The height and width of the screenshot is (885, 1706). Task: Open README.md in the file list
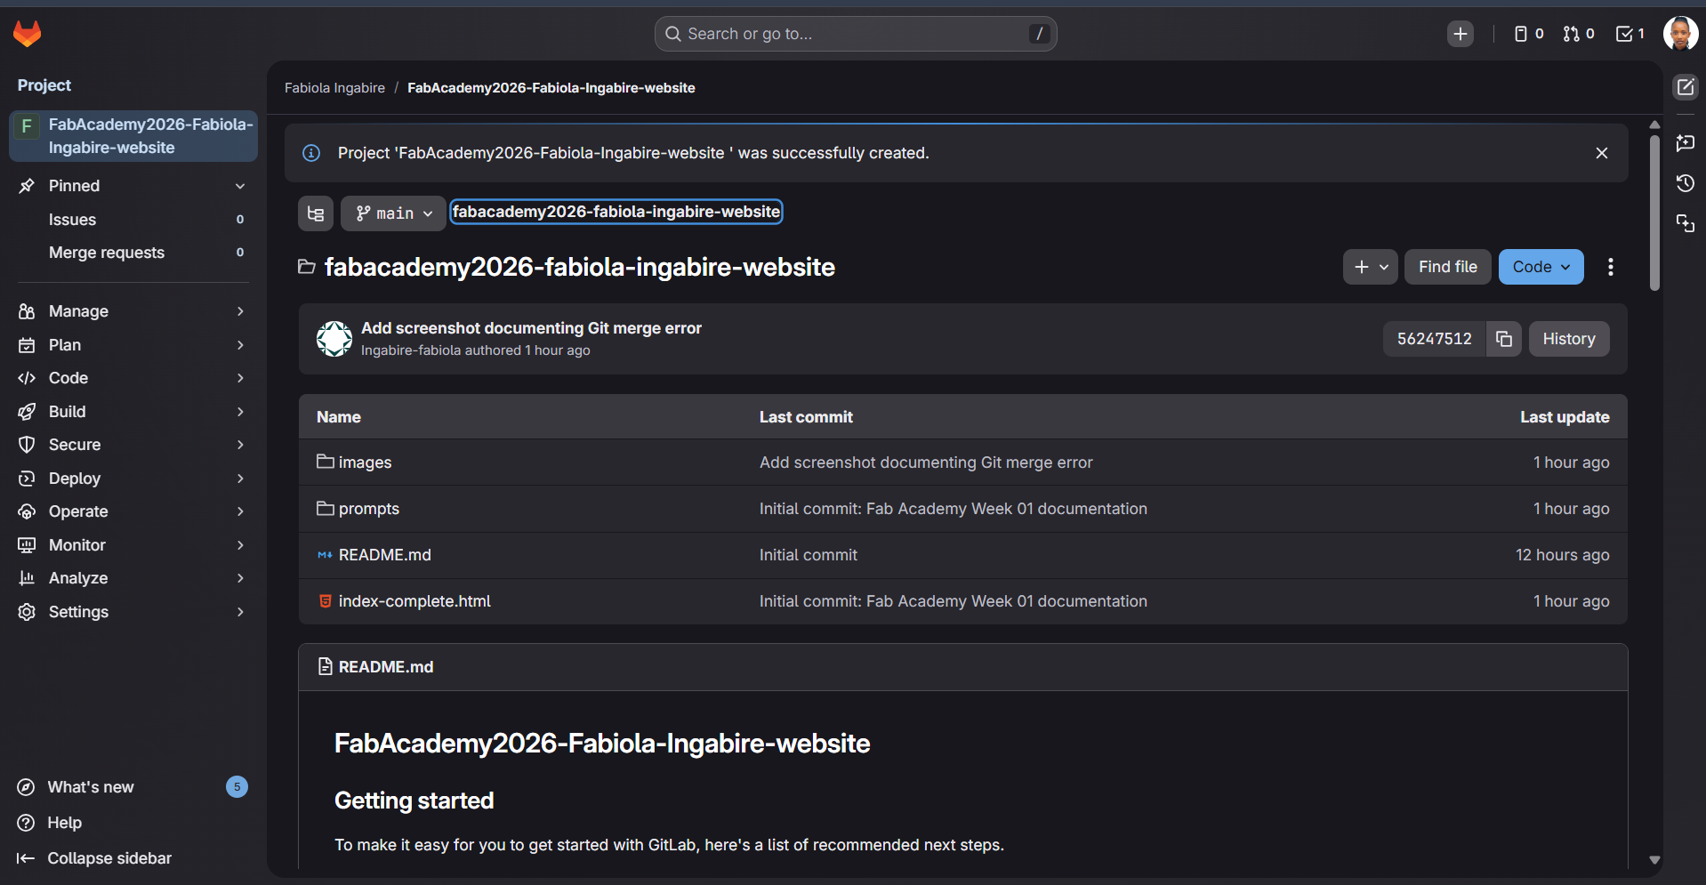pyautogui.click(x=384, y=555)
